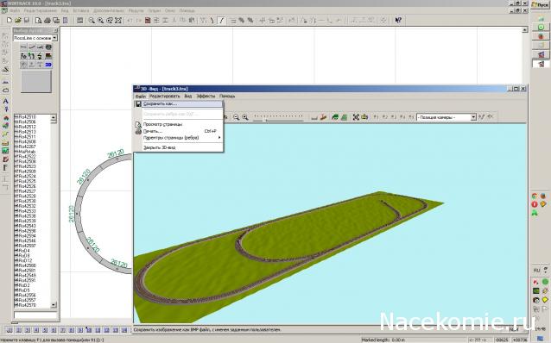Open an existing file from toolbar
551x343 pixels.
click(x=17, y=21)
